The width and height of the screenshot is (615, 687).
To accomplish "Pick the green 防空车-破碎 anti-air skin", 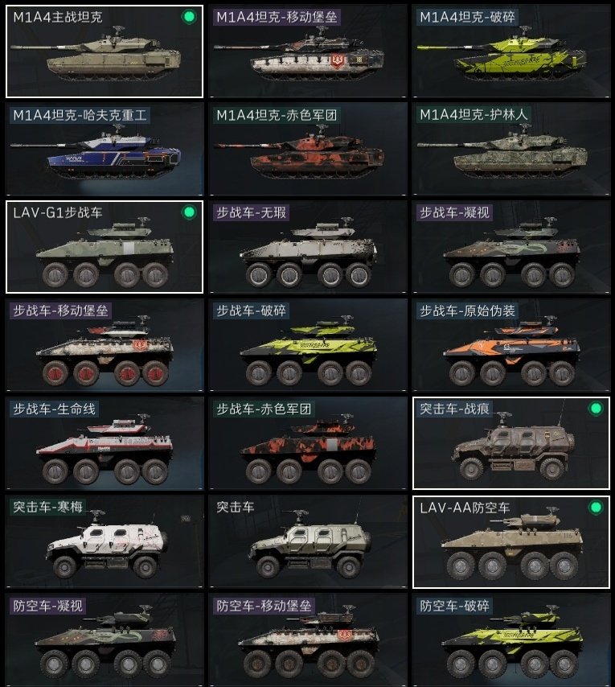I will point(510,640).
